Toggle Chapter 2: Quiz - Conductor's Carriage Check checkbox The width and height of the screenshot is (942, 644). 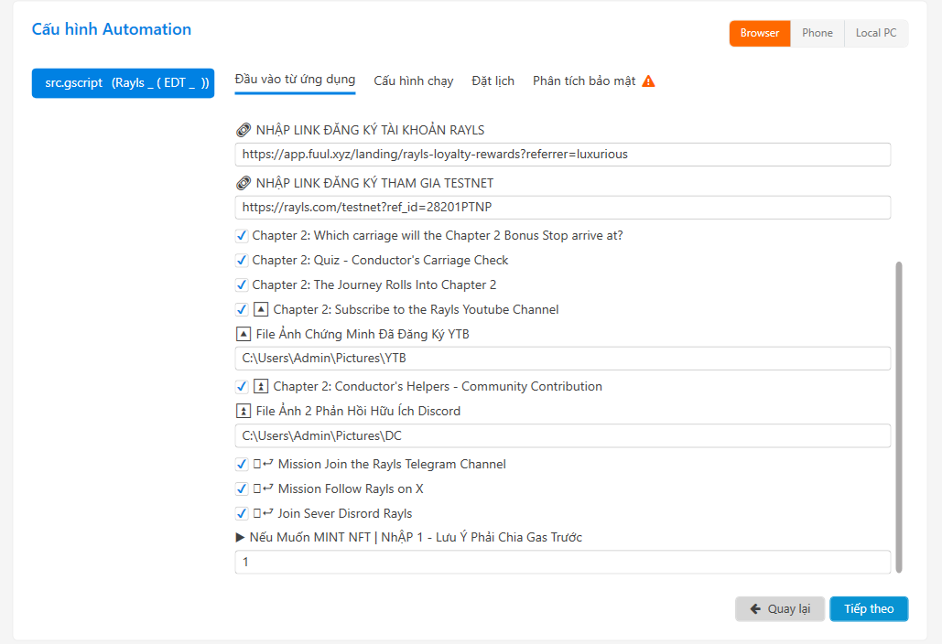pos(242,260)
